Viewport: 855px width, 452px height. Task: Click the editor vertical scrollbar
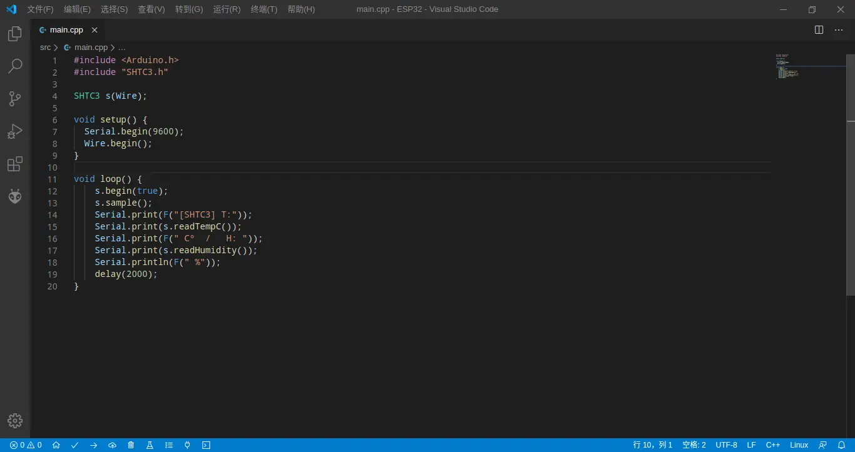[851, 175]
